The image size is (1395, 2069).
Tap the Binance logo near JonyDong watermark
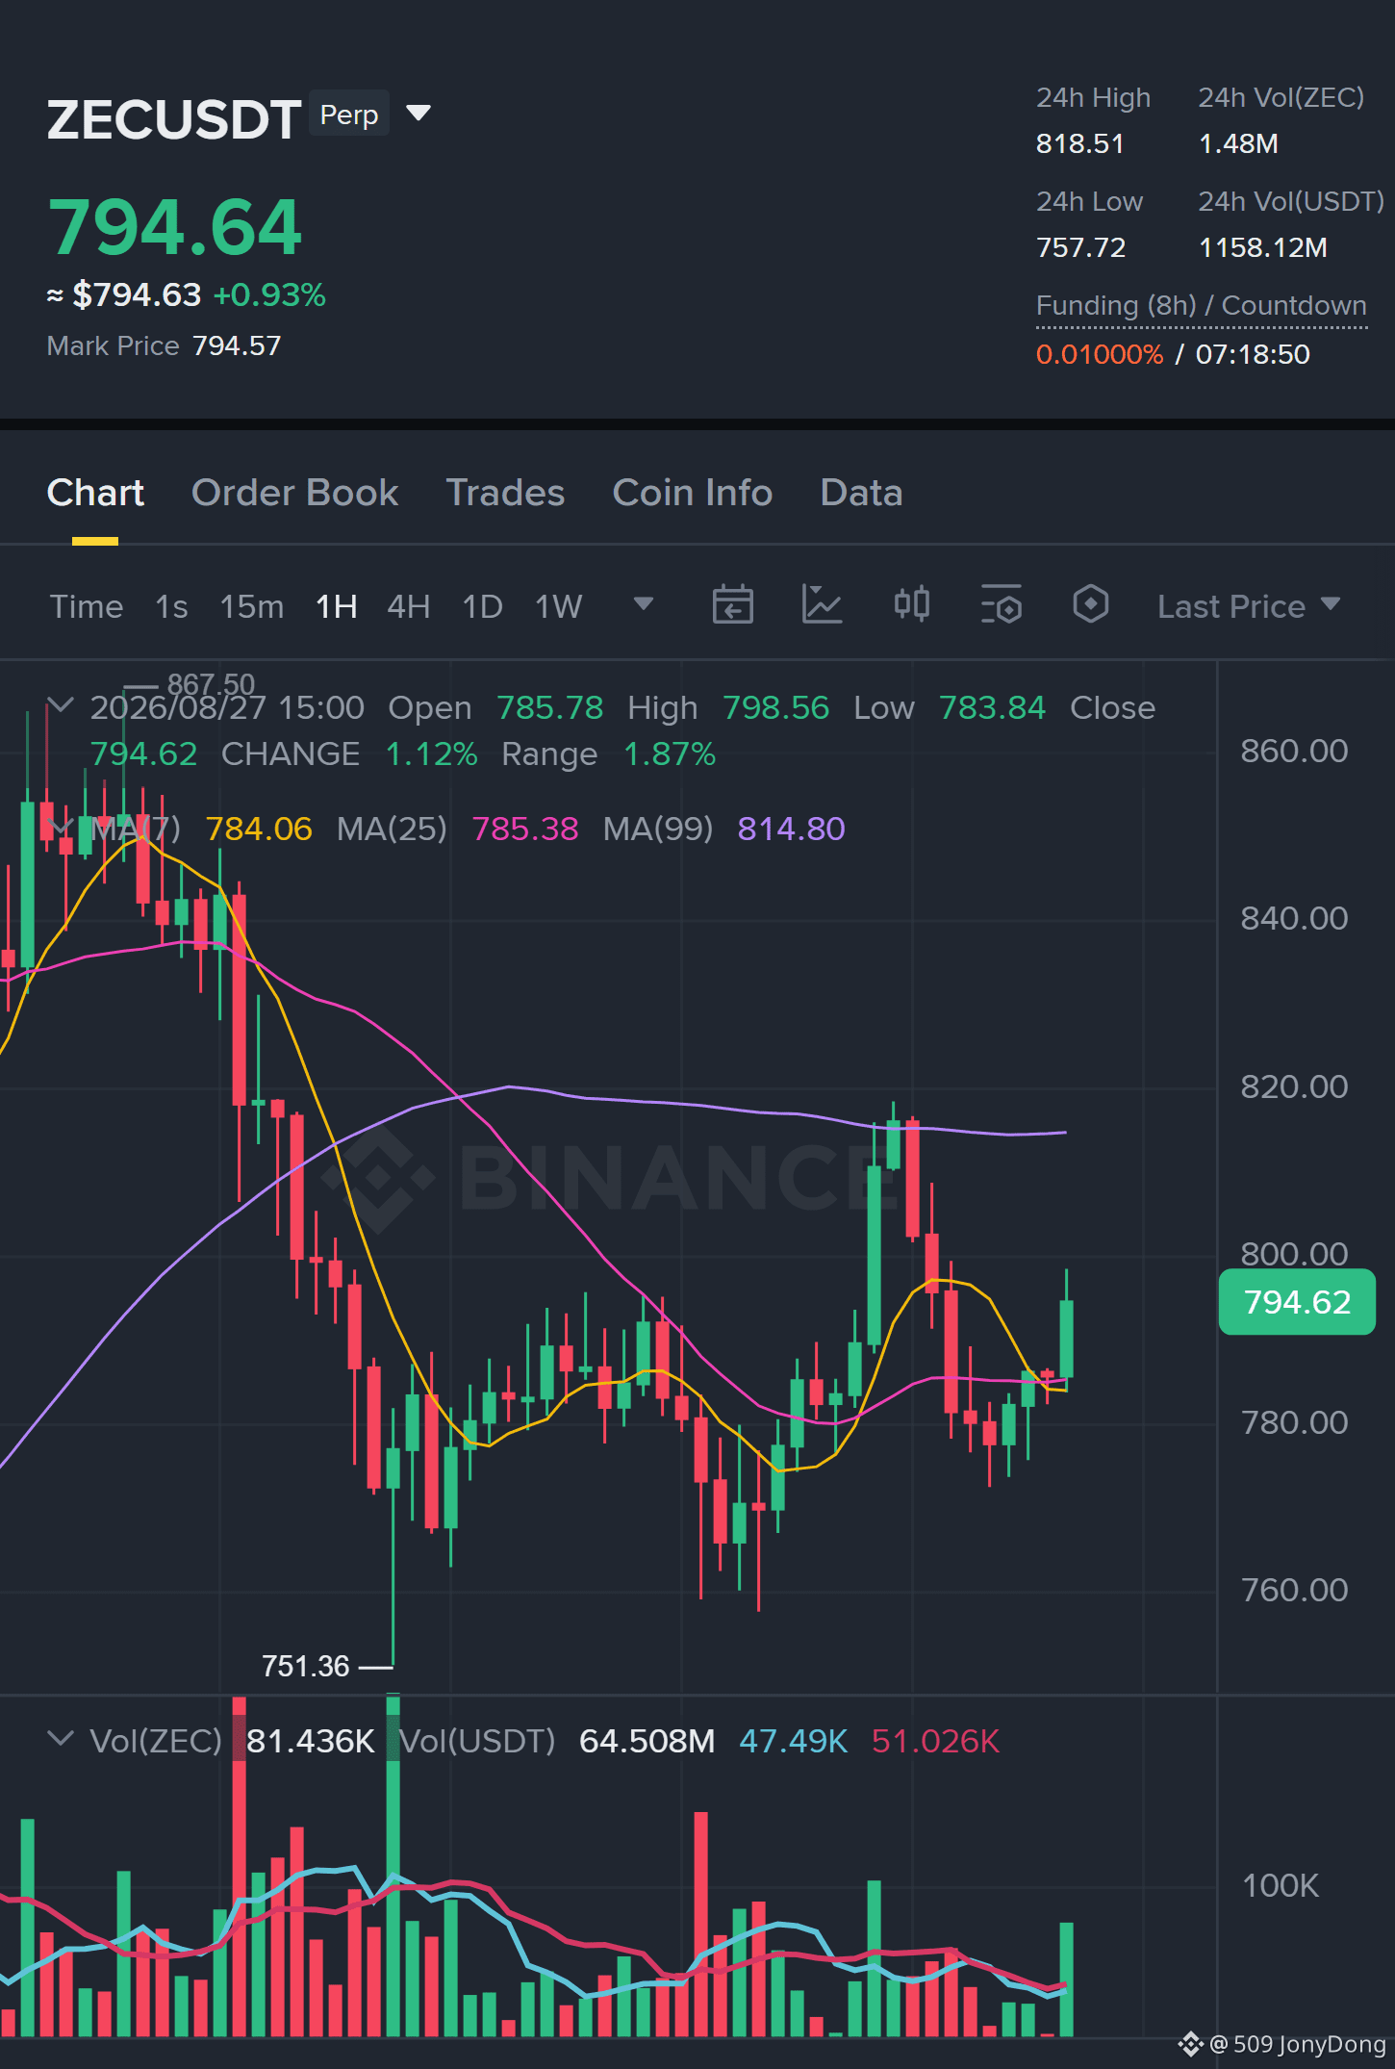1190,2044
